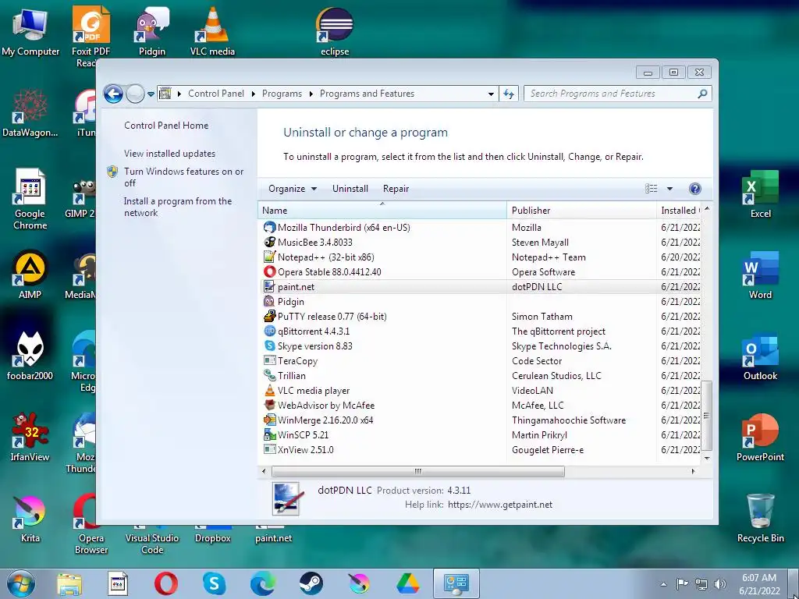
Task: Open the Krita desktop shortcut
Action: point(30,518)
